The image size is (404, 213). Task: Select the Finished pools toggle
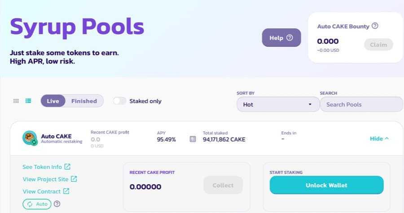(x=84, y=101)
